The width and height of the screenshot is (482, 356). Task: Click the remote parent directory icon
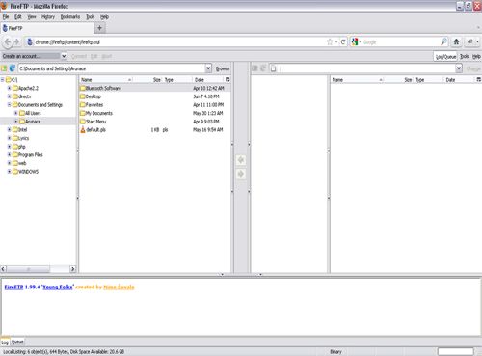coord(254,68)
